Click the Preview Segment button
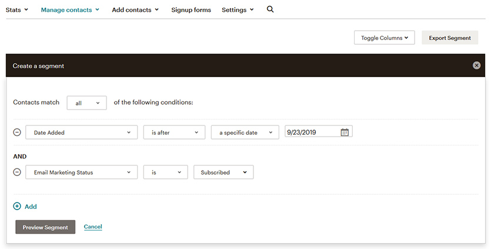 click(45, 227)
